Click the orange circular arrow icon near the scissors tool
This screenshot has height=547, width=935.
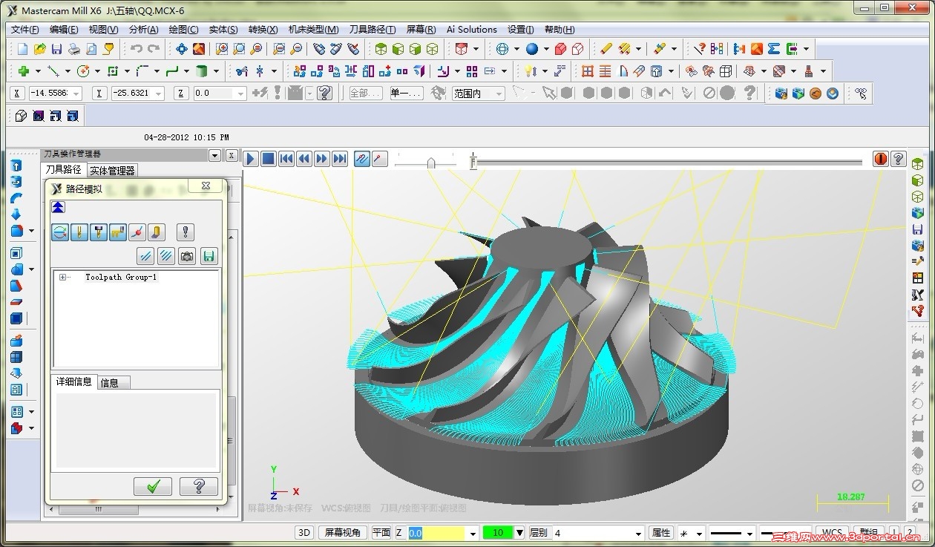816,94
